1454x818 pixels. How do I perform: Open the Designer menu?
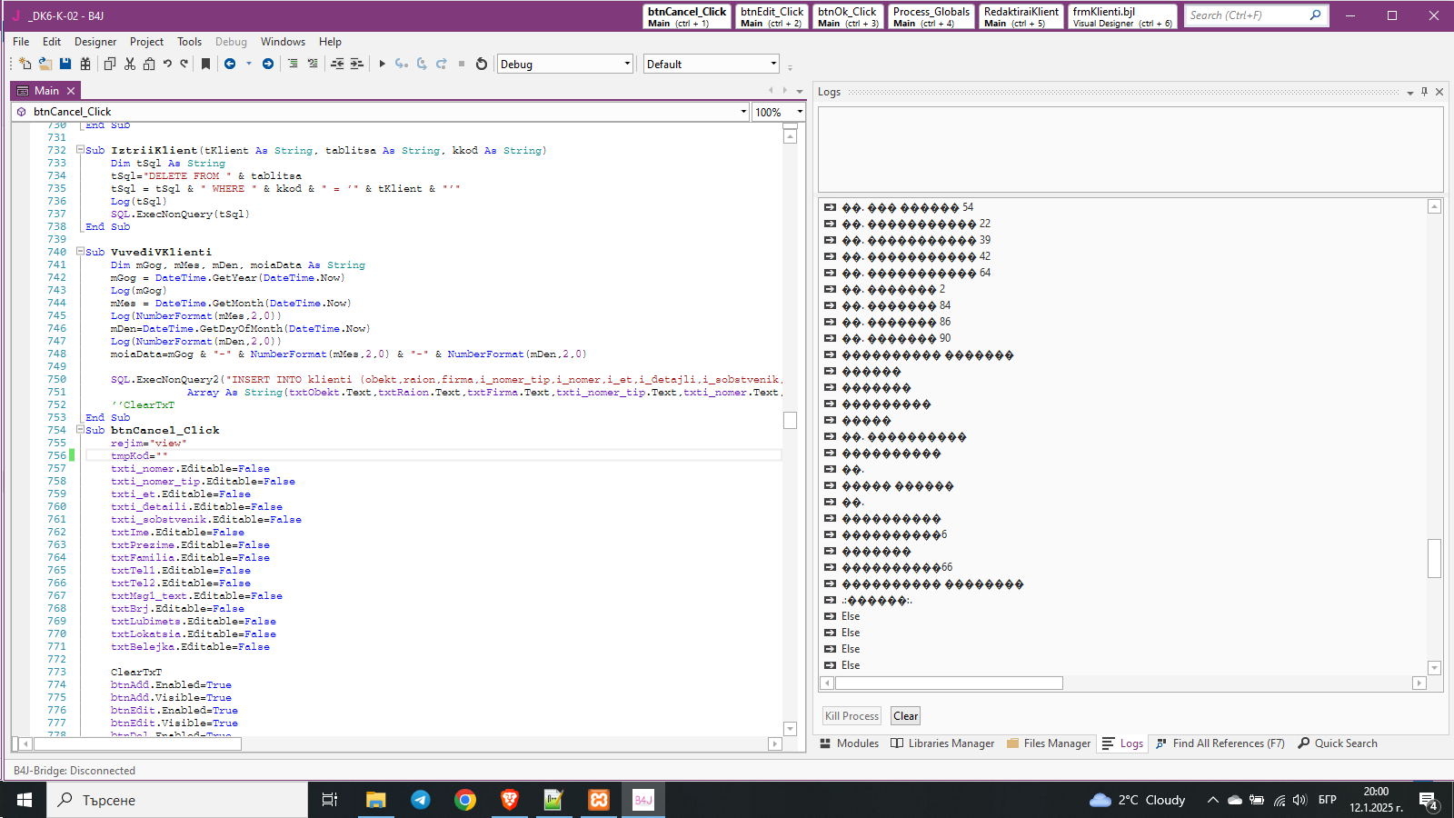tap(95, 42)
